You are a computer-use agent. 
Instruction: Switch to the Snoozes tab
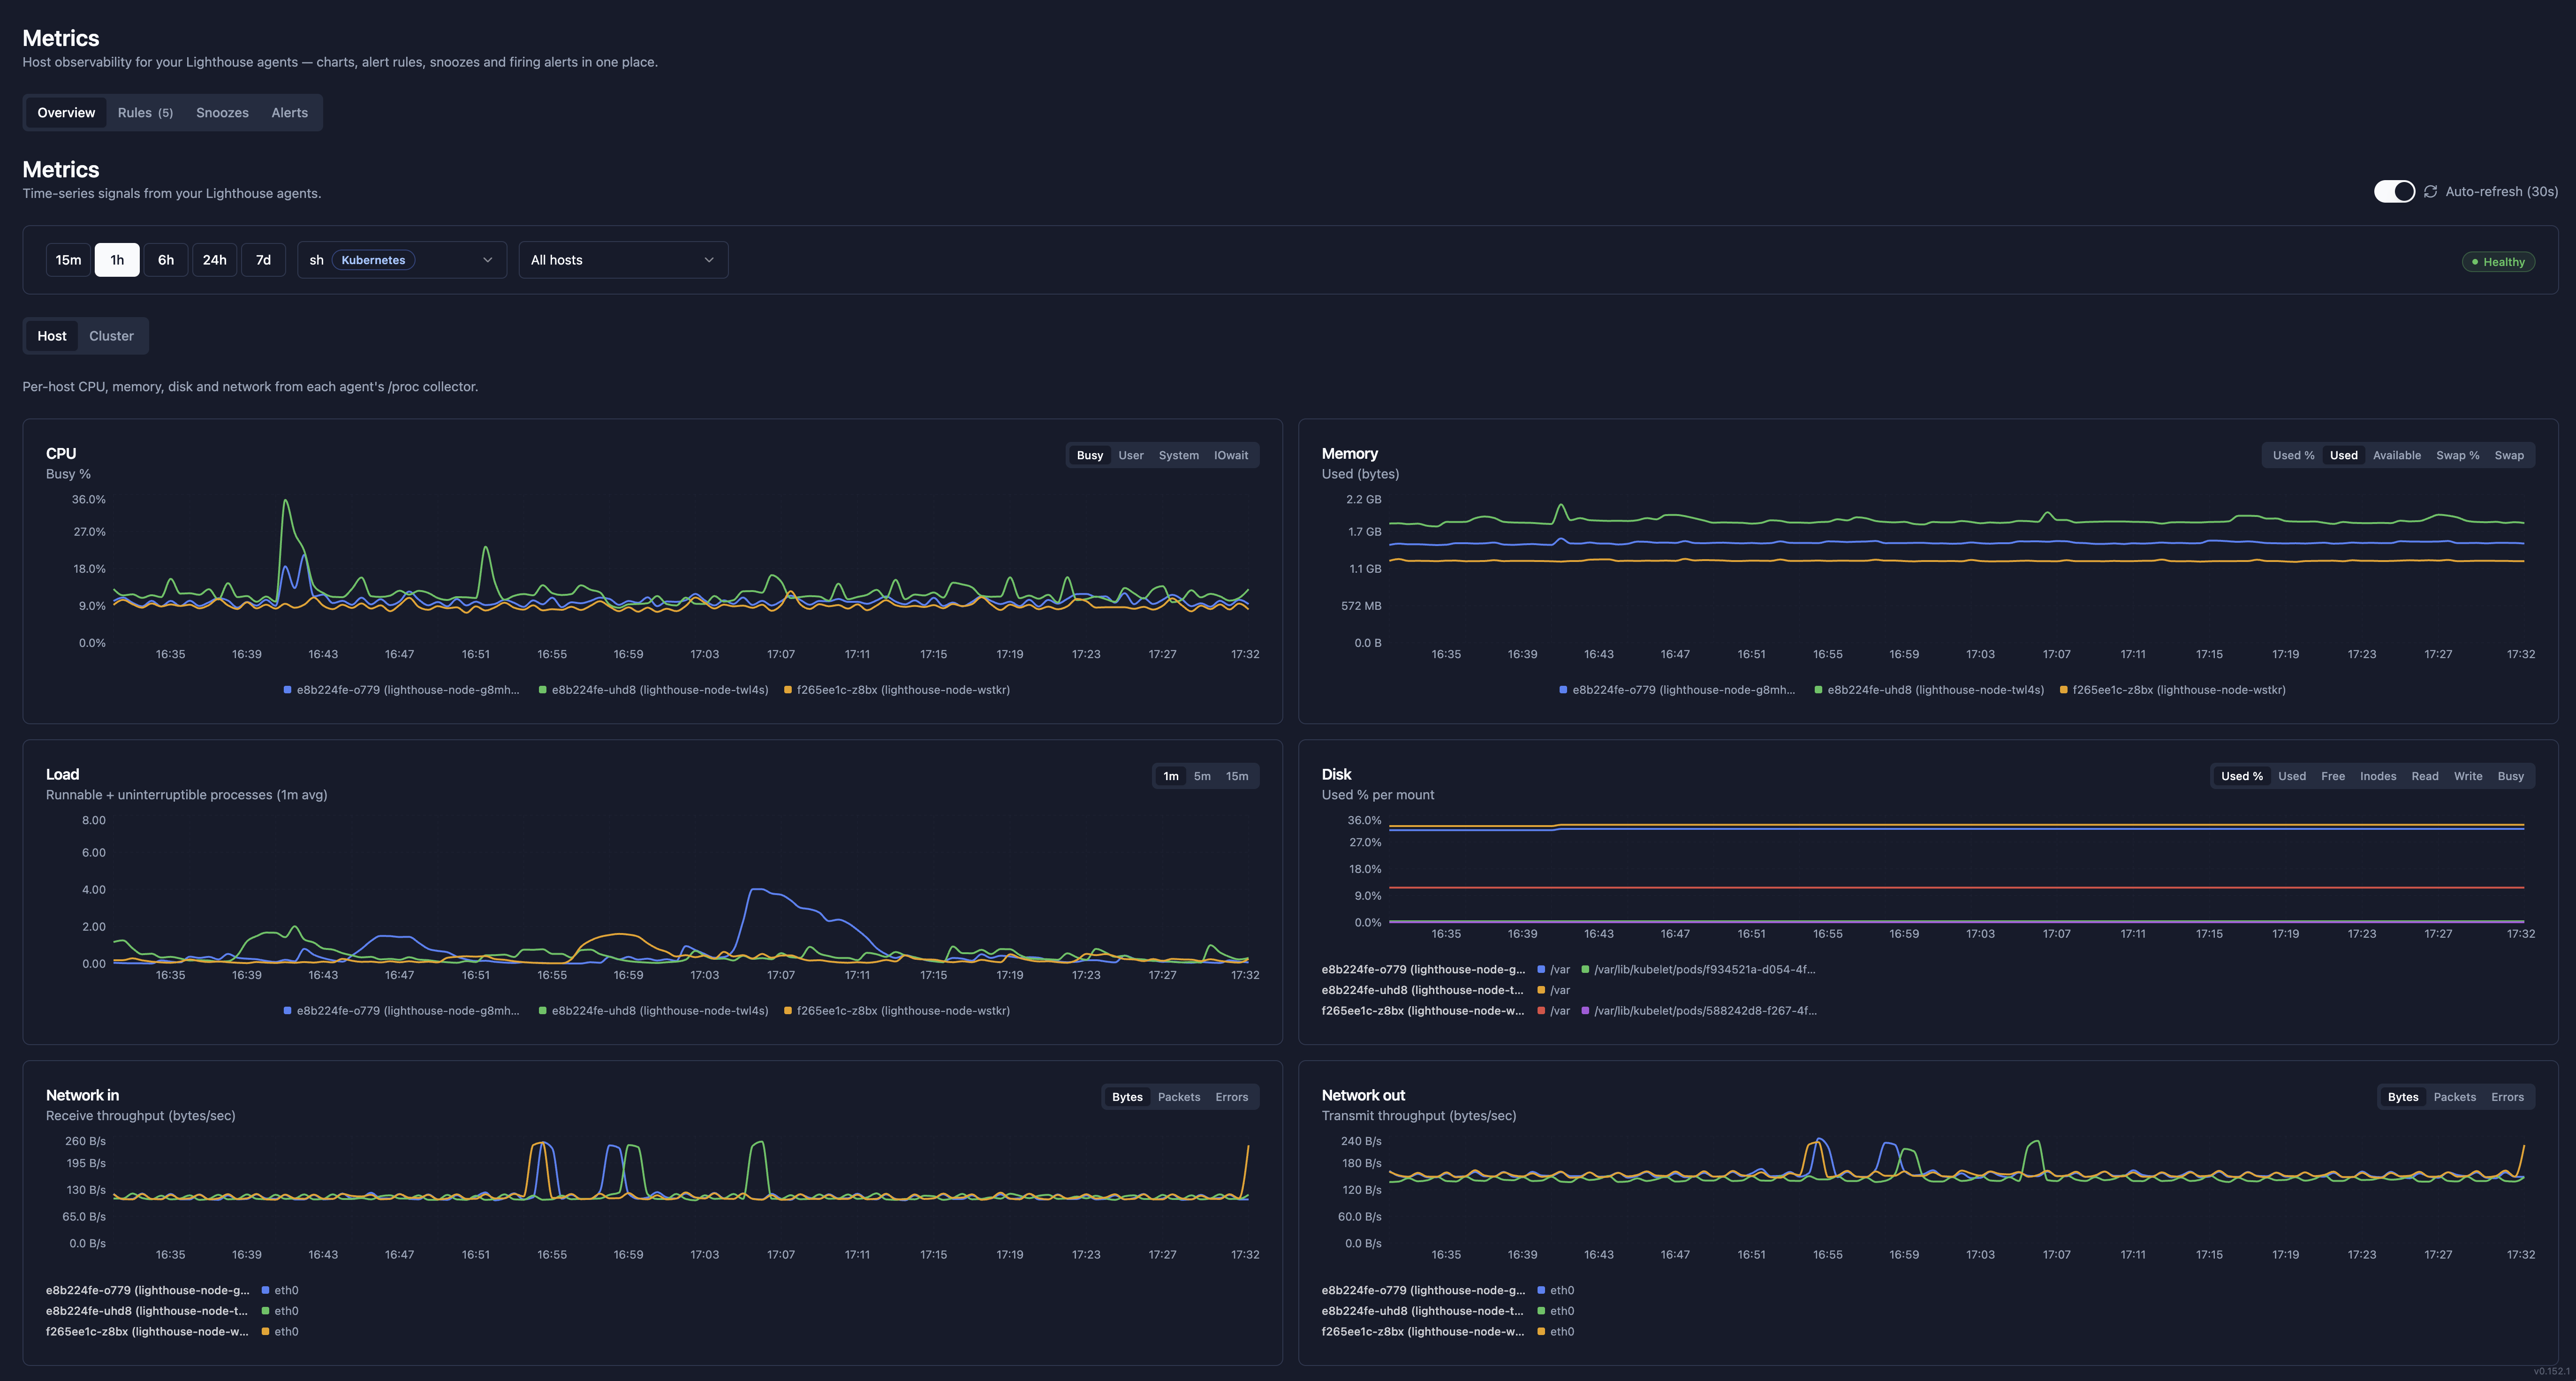(x=222, y=113)
